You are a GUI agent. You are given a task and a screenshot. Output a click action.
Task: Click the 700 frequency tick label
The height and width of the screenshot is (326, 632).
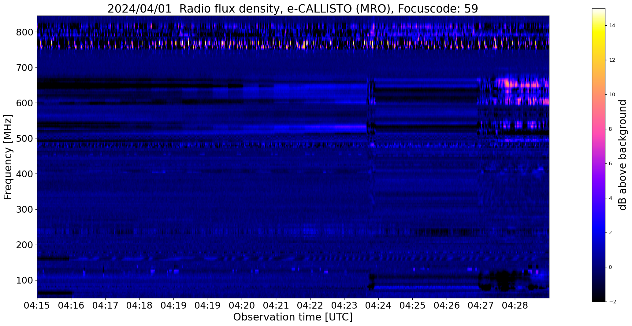click(25, 68)
